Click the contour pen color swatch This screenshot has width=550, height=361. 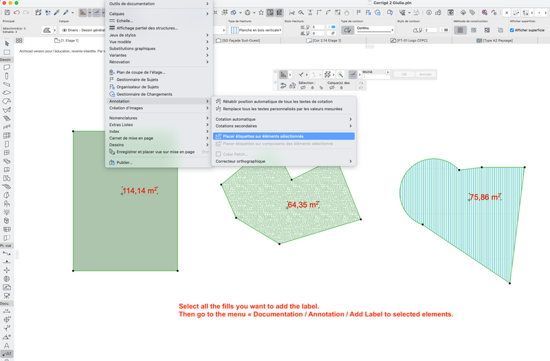[x=444, y=30]
